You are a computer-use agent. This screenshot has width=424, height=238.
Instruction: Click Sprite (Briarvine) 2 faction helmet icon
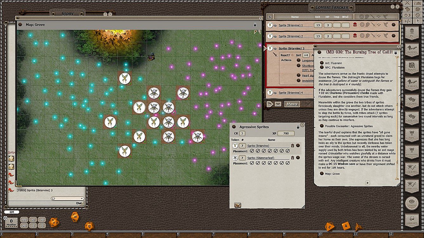click(355, 36)
